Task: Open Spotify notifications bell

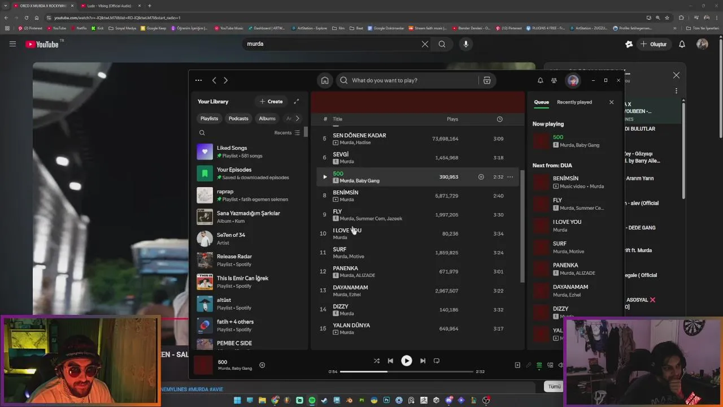Action: tap(540, 80)
